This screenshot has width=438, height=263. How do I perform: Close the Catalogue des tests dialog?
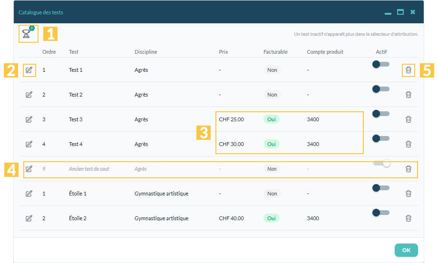pyautogui.click(x=413, y=12)
